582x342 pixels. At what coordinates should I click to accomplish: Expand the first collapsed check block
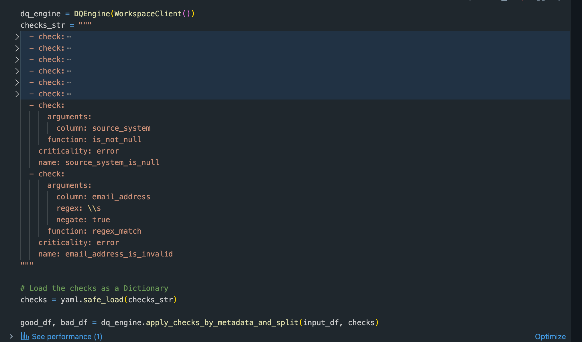pyautogui.click(x=17, y=37)
